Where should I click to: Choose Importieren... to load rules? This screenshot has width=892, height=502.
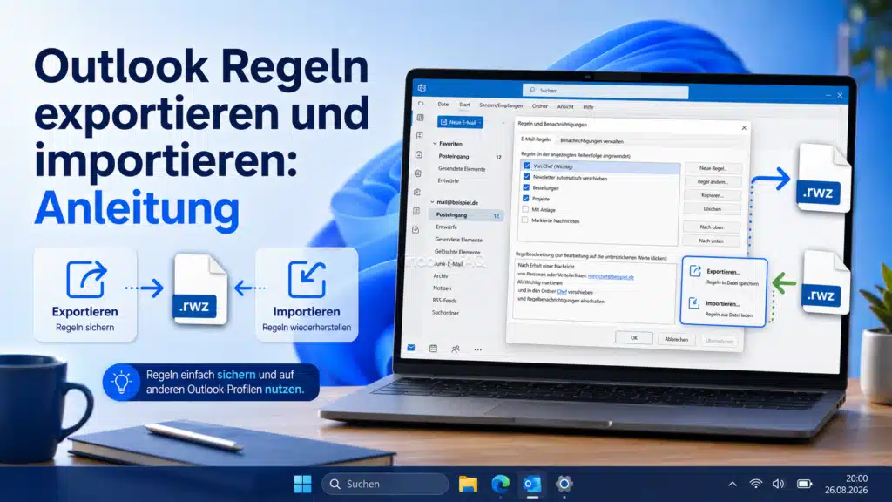click(722, 308)
